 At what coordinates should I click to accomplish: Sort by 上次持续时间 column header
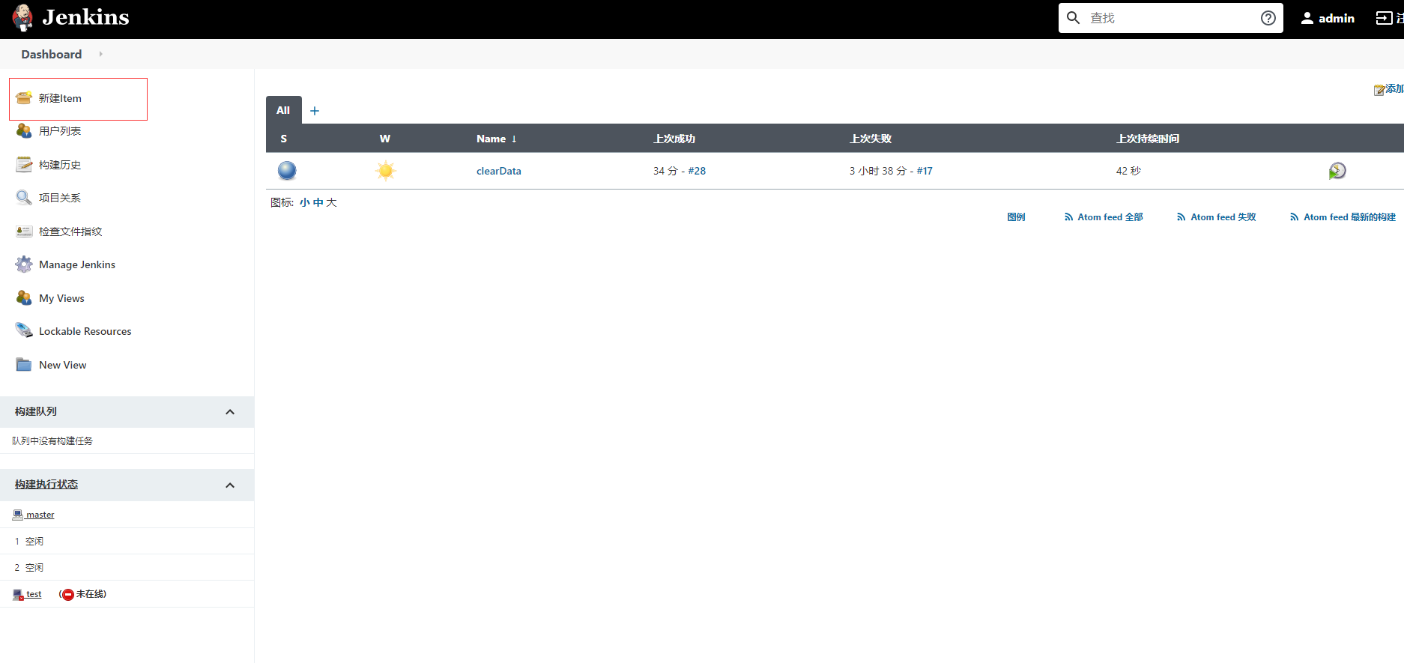(1148, 139)
